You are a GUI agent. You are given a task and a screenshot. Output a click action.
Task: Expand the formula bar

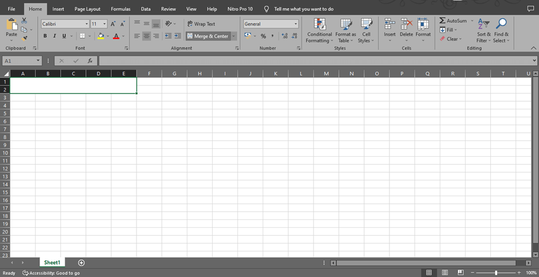[x=534, y=61]
